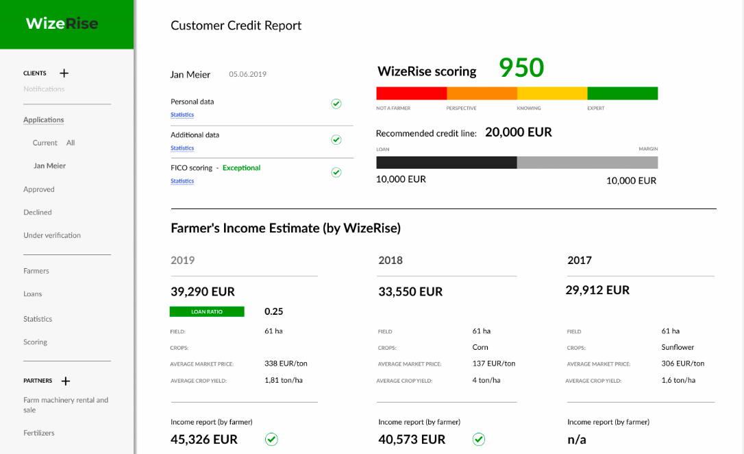Open Statistics link under Personal data

(x=182, y=115)
